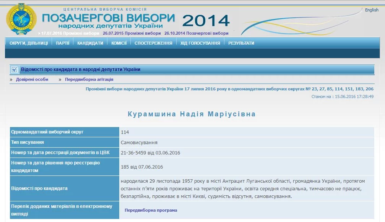385x222 pixels.
Task: Open the Партії menu
Action: pyautogui.click(x=63, y=43)
